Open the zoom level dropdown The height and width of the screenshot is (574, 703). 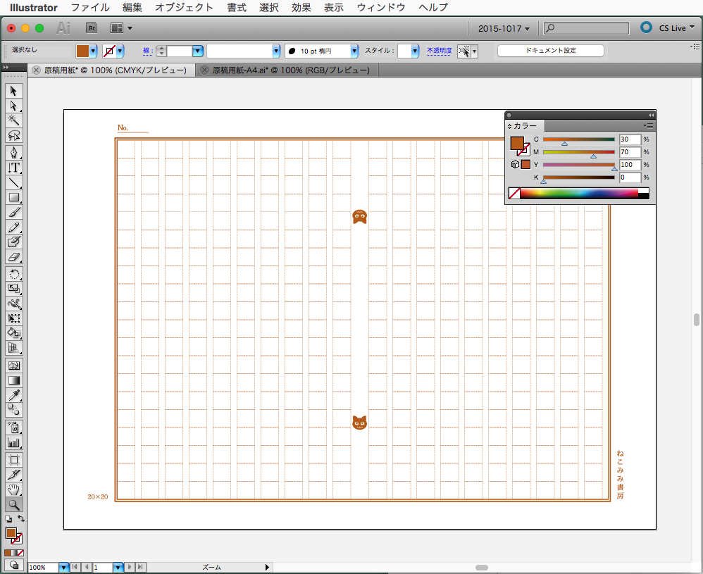(x=63, y=567)
